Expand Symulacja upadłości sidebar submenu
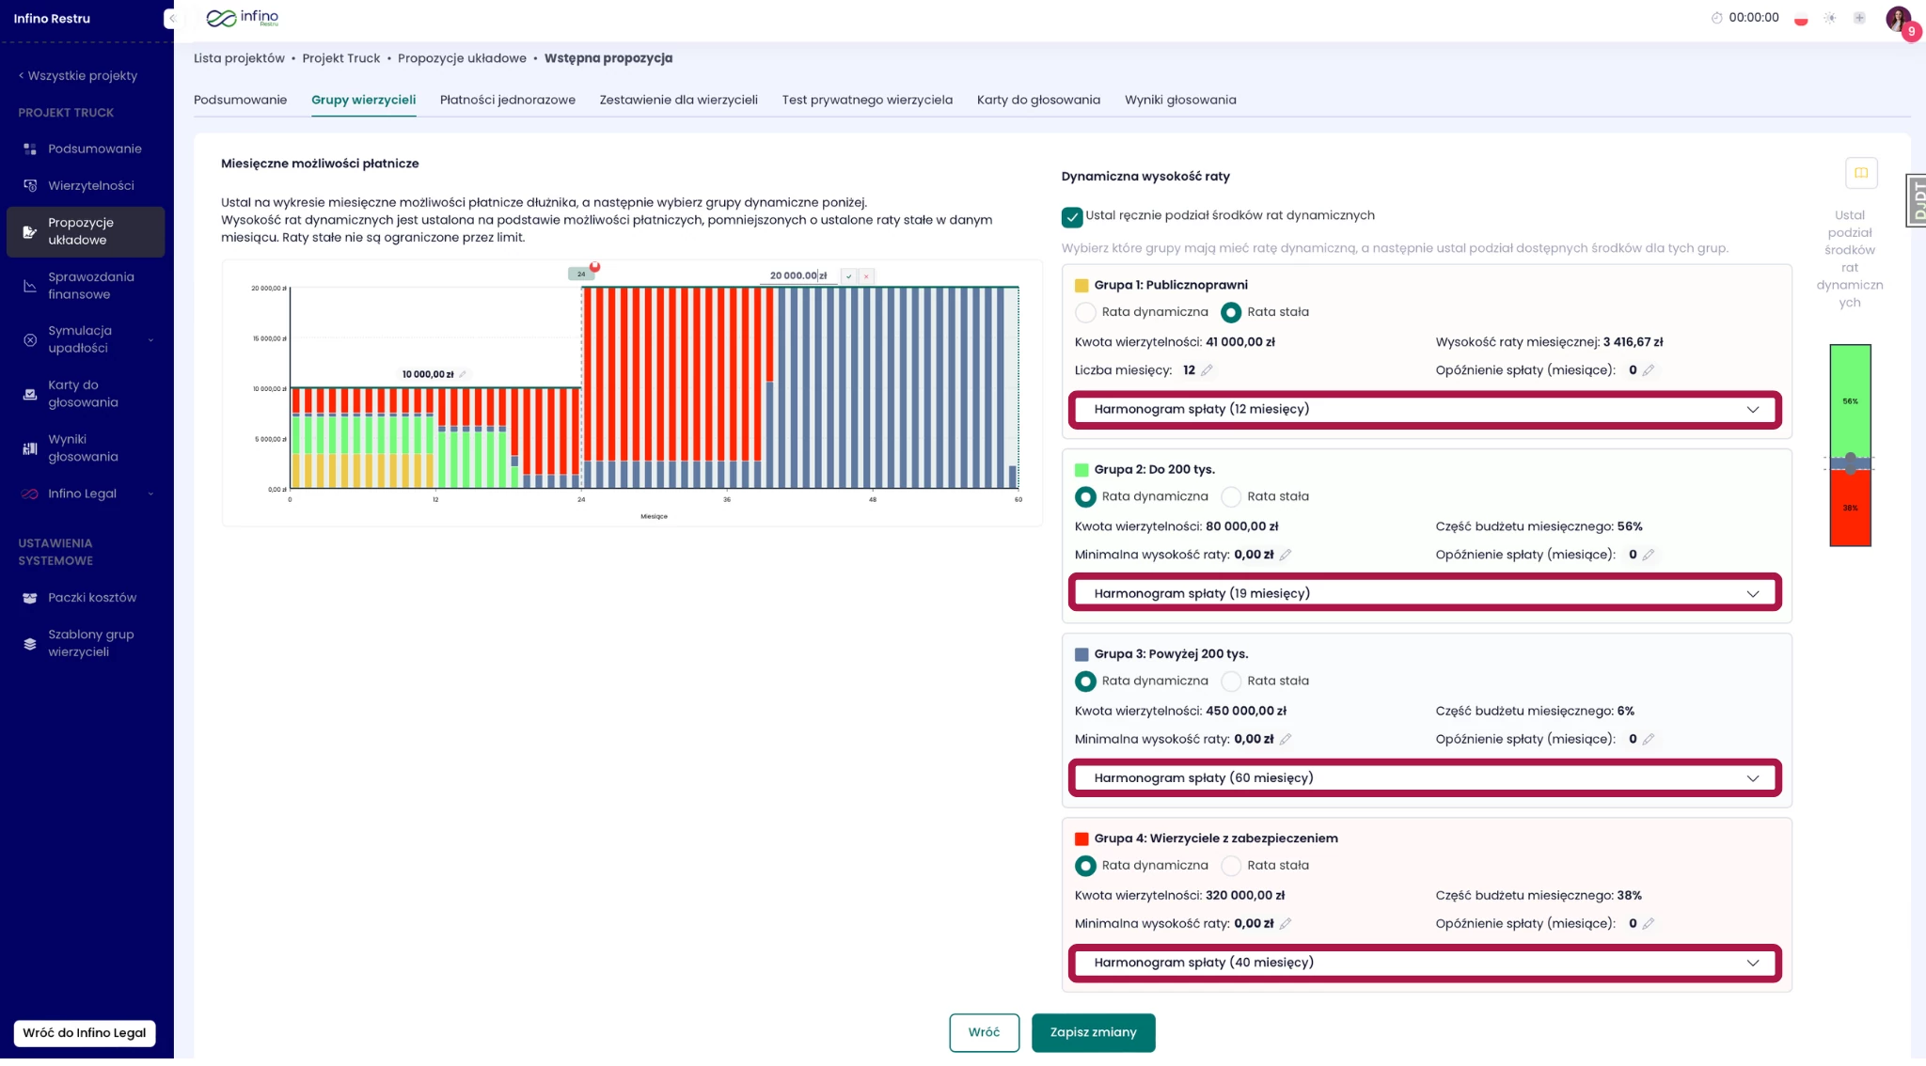Image resolution: width=1926 pixels, height=1066 pixels. (150, 340)
